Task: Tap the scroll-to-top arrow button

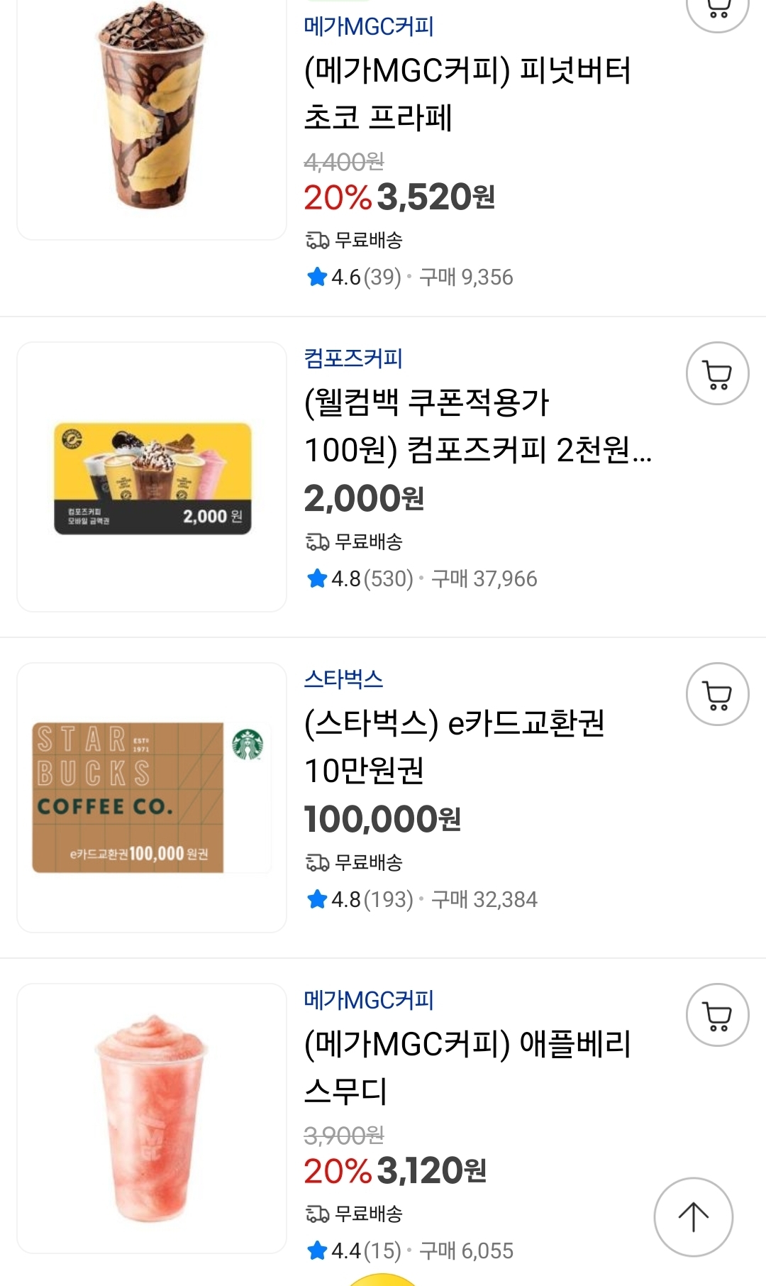Action: click(x=693, y=1217)
